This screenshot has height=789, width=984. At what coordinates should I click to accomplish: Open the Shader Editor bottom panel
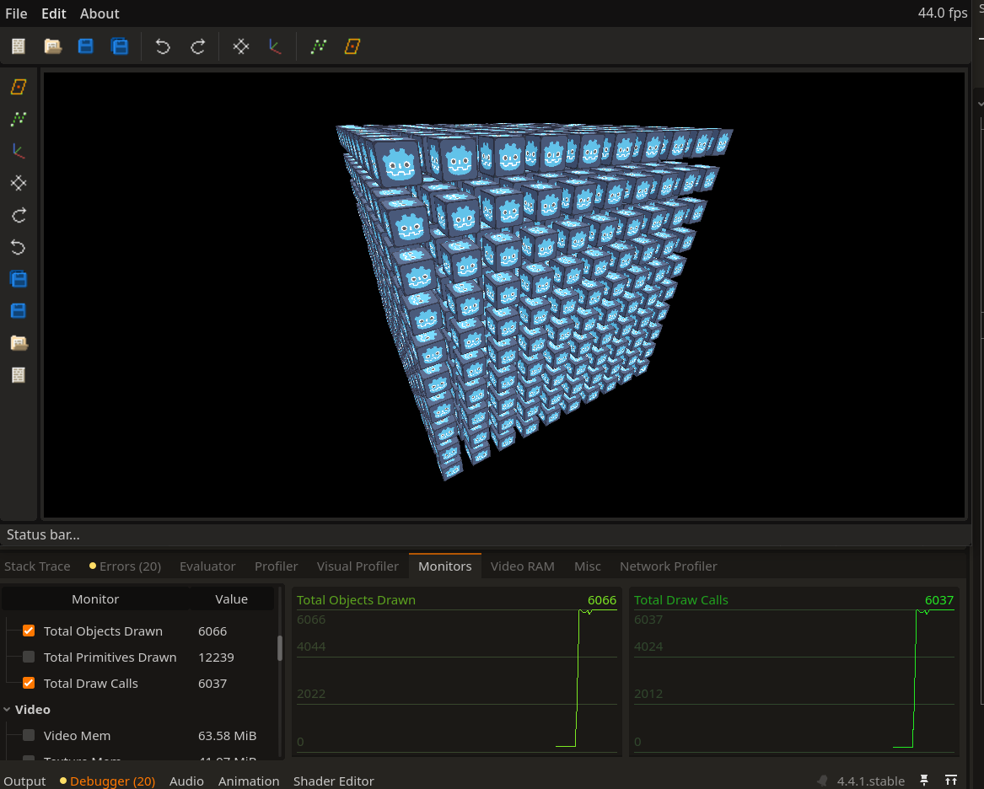[x=333, y=781]
